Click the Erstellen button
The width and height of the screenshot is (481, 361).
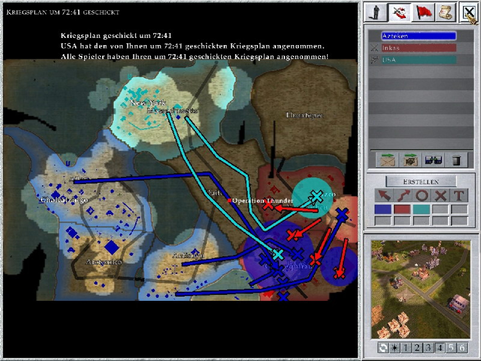421,182
